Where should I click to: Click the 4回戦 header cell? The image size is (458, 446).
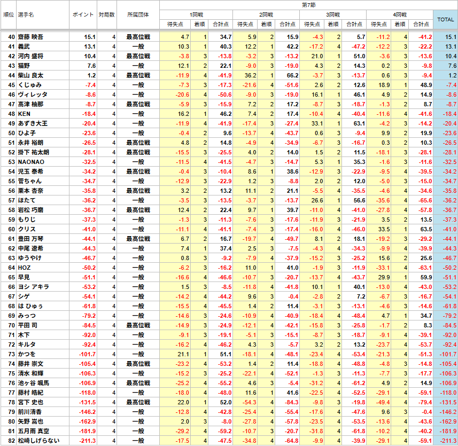coord(400,14)
